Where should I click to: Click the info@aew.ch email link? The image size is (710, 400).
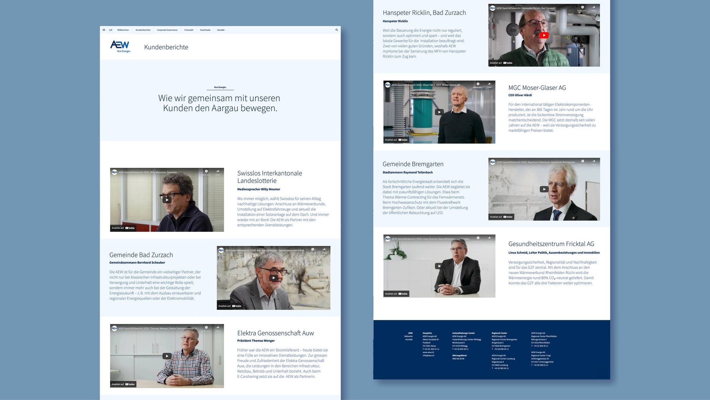tap(428, 355)
